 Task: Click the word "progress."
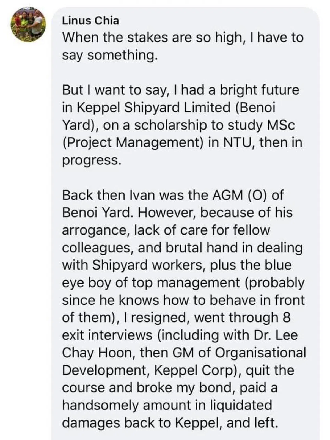click(x=92, y=160)
